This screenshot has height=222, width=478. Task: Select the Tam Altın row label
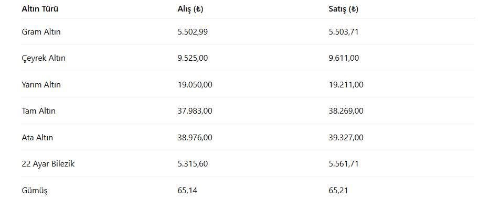(x=38, y=111)
